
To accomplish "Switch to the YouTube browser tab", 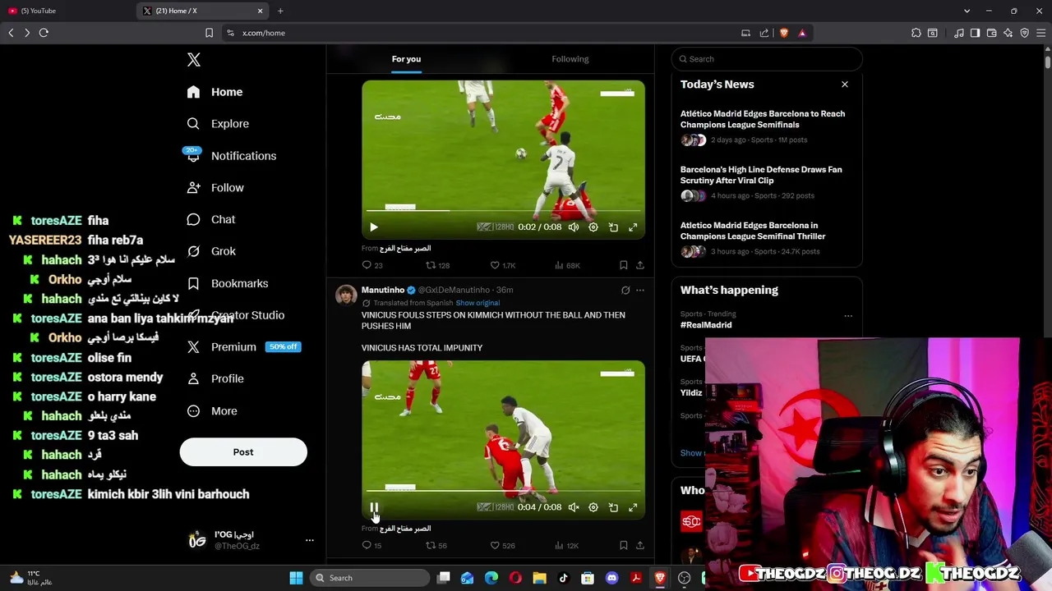I will point(66,11).
